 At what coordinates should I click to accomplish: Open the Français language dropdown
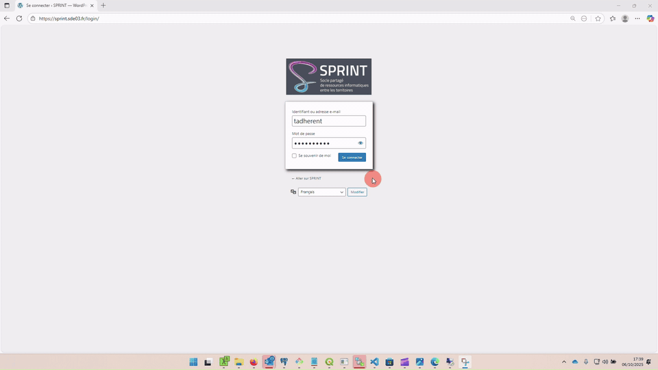click(321, 193)
